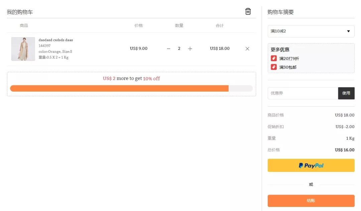Click the orange discount progress bar

pos(119,88)
